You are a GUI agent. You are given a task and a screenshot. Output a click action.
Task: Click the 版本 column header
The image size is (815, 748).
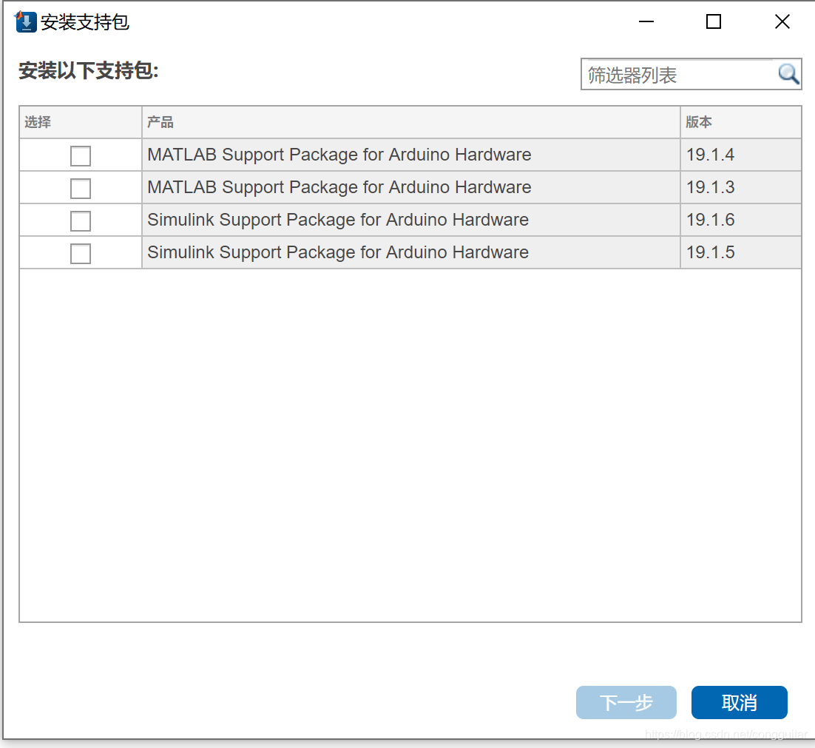(740, 122)
